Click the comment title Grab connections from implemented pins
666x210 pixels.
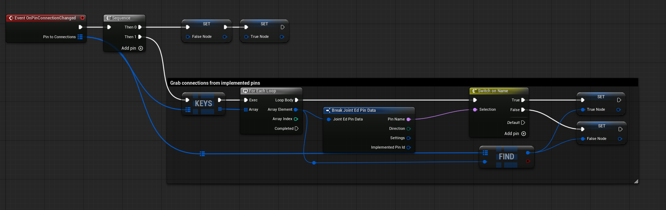click(215, 83)
